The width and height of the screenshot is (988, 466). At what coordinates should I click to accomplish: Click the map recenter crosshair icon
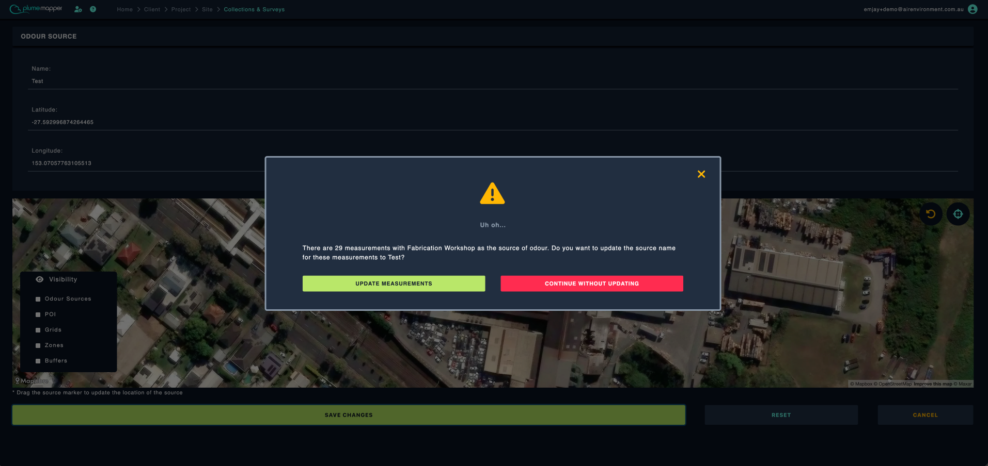958,214
